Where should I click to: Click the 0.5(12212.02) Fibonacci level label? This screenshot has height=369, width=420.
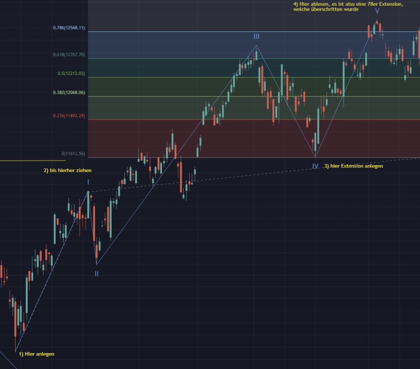(x=71, y=73)
